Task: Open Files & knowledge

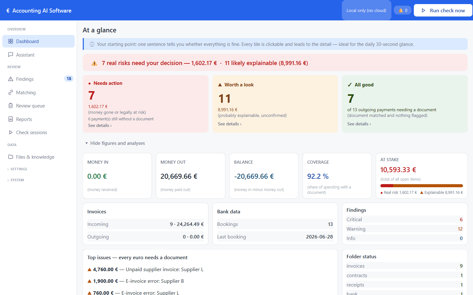Action: (38, 157)
